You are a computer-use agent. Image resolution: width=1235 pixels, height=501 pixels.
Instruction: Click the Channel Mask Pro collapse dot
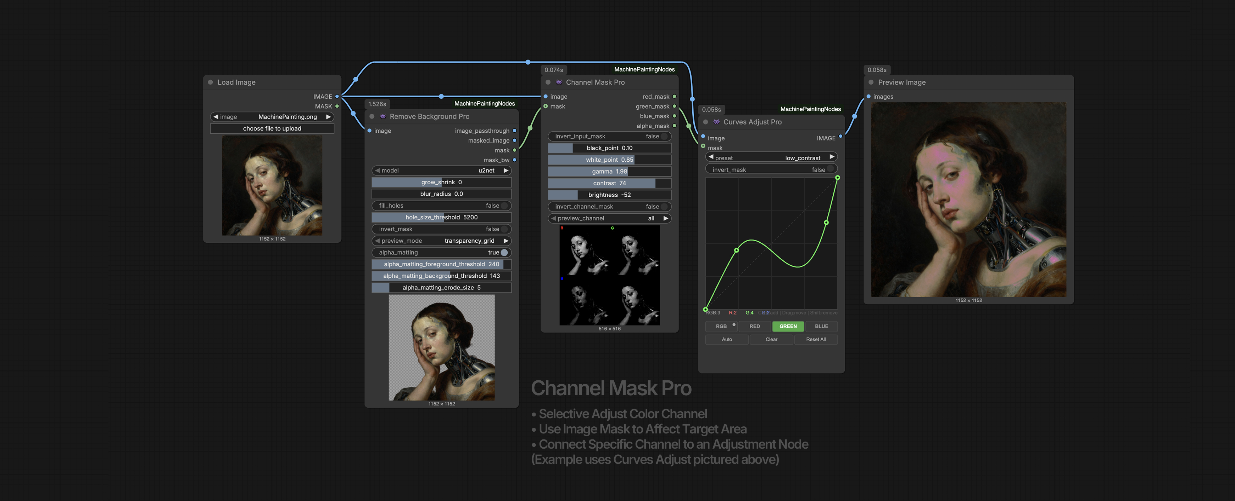[548, 82]
